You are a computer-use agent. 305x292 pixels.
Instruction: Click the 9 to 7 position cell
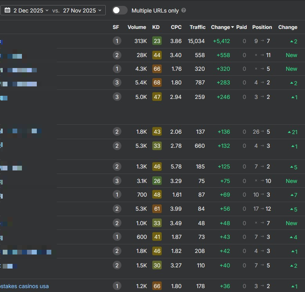click(262, 41)
